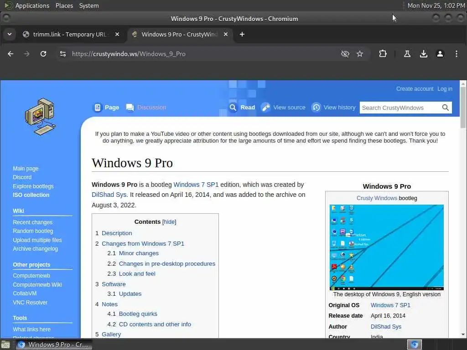Open the Chromium three-dot menu
467x350 pixels.
(x=456, y=54)
